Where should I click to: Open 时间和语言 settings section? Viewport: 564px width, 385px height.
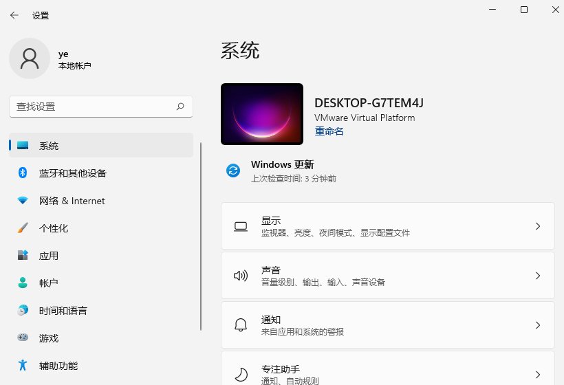63,311
